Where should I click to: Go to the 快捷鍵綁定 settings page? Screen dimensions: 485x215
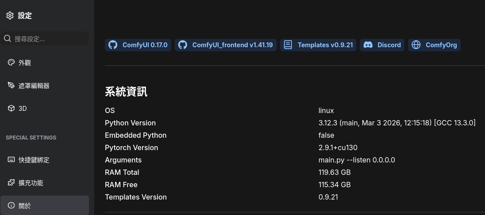(x=34, y=160)
